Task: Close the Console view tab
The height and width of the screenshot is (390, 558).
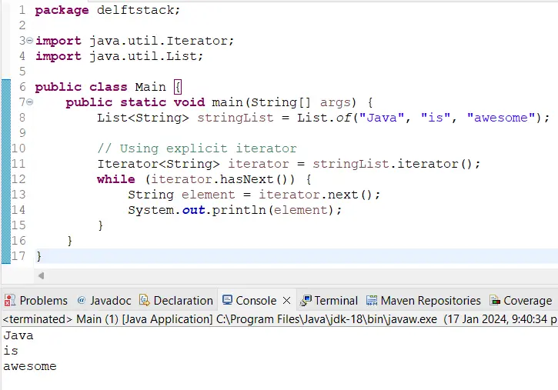Action: (x=286, y=301)
